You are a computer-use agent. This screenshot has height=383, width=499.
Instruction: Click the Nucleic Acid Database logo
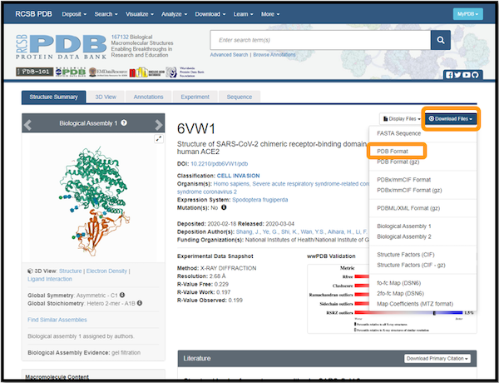pyautogui.click(x=146, y=72)
